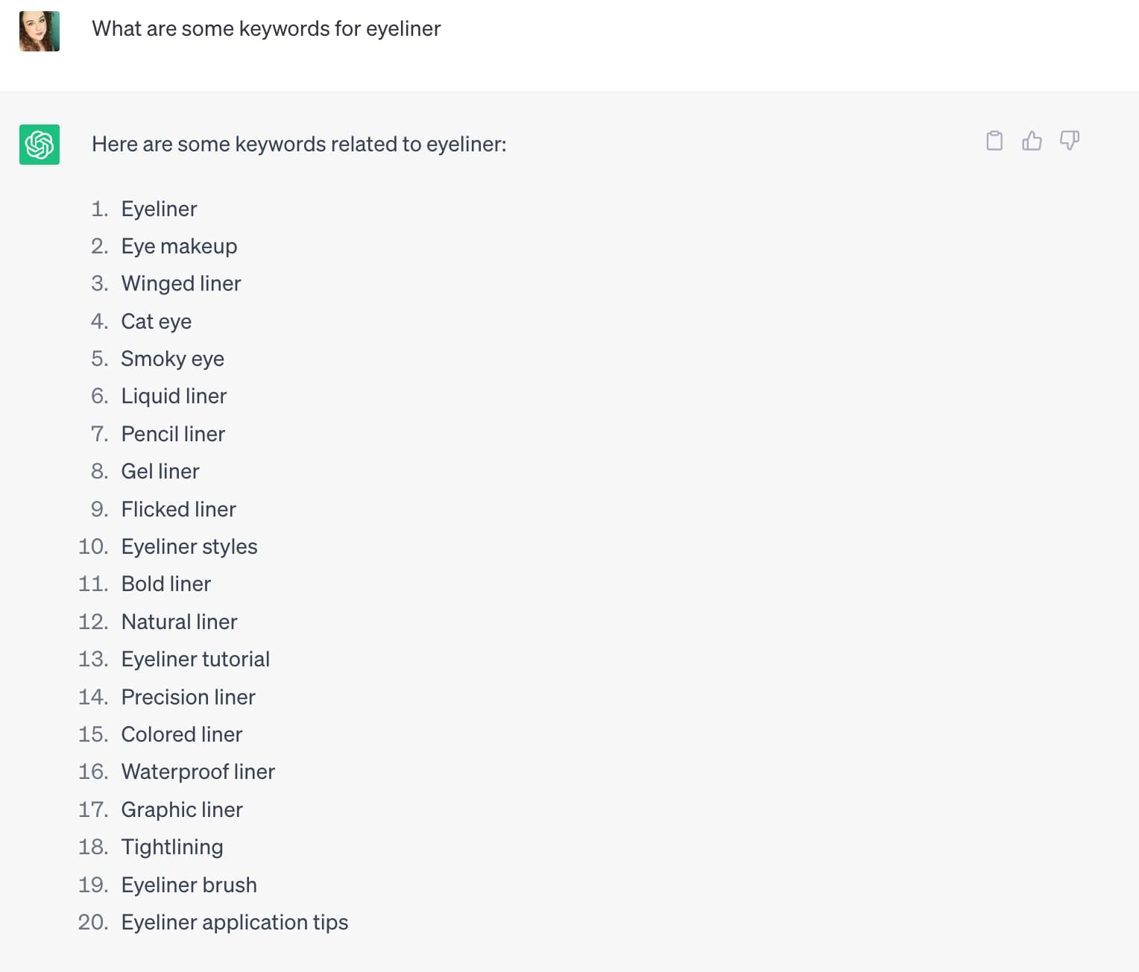Click the 'Smoky eye' keyword
Image resolution: width=1139 pixels, height=972 pixels.
tap(172, 359)
